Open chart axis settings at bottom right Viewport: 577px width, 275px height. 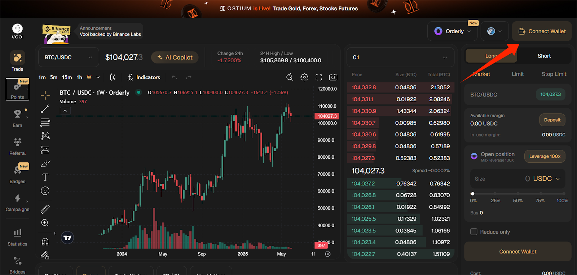point(327,254)
